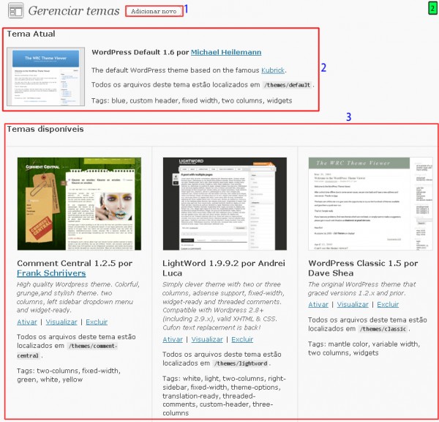This screenshot has height=422, width=439.
Task: Click the Comment Central 1.2.5 title text
Action: click(x=75, y=263)
